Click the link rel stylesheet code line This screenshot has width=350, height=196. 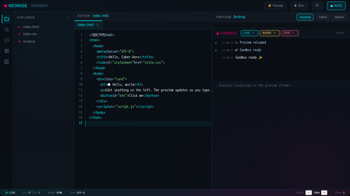(x=131, y=63)
